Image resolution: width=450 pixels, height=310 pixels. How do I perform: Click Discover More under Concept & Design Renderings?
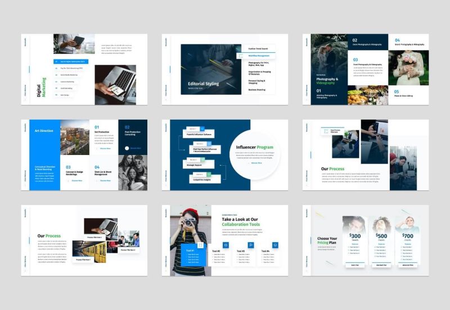click(x=77, y=181)
